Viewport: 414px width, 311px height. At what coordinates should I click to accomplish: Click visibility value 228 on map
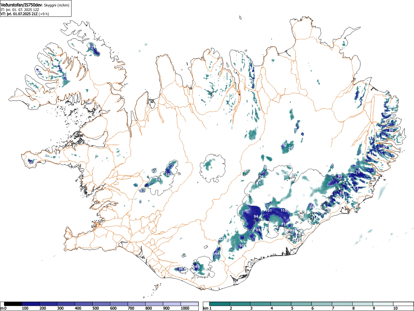tap(222, 239)
